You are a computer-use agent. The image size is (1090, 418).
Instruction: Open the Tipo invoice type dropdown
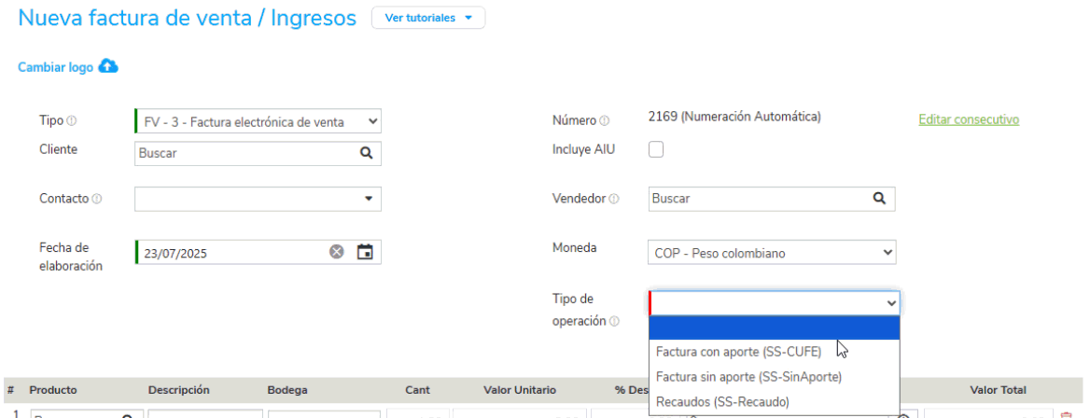(x=258, y=121)
